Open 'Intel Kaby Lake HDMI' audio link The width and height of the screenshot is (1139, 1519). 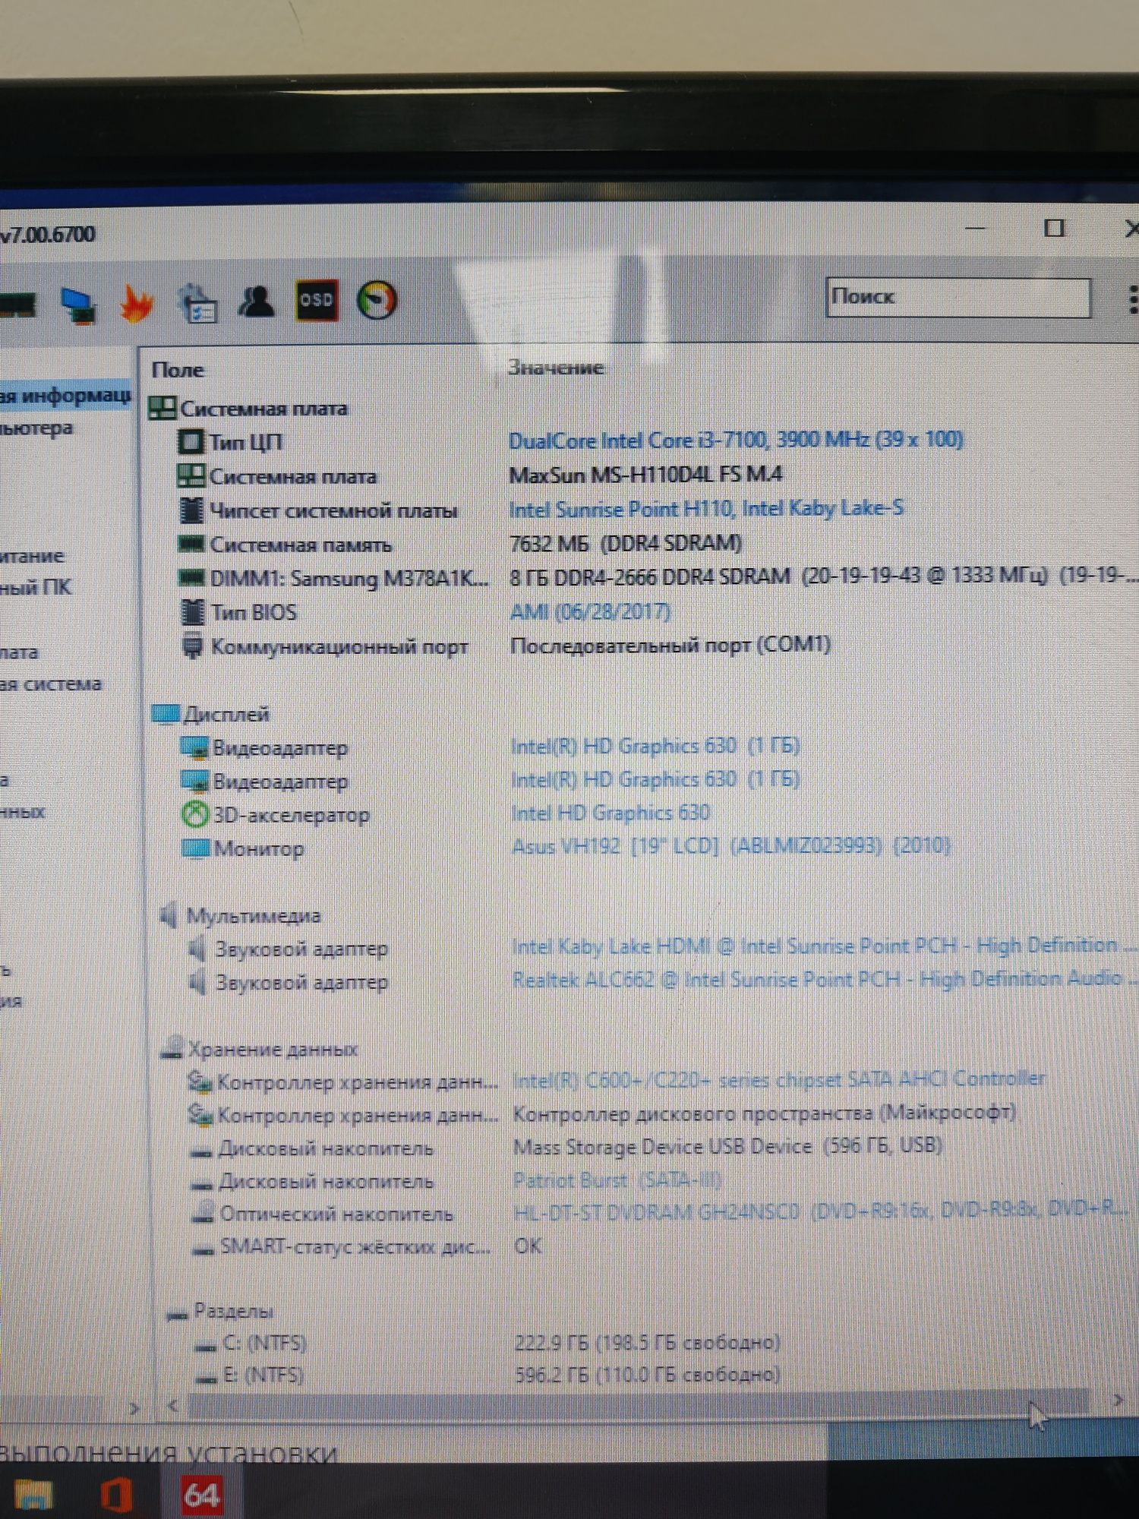pos(824,946)
